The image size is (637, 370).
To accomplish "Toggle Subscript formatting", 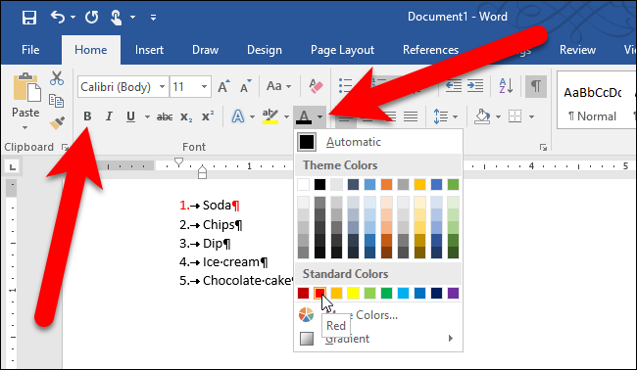I will click(x=186, y=117).
